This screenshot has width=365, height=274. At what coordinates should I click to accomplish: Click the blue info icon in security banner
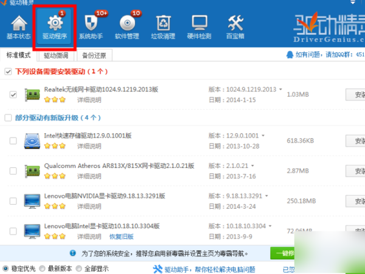[x=73, y=253]
